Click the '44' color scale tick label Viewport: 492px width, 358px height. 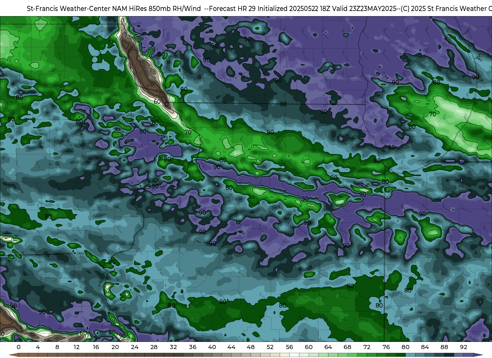click(231, 347)
